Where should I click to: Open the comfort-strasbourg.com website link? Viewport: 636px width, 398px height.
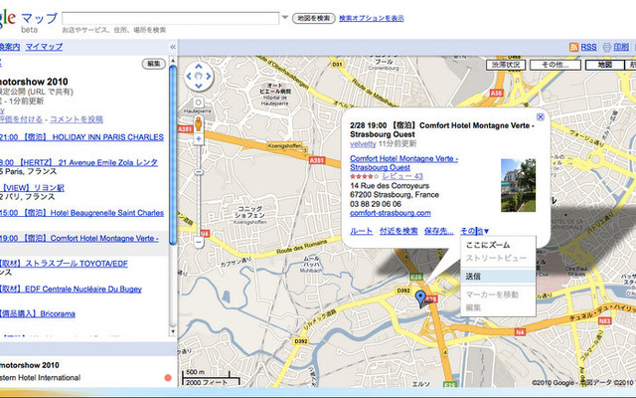[x=391, y=213]
